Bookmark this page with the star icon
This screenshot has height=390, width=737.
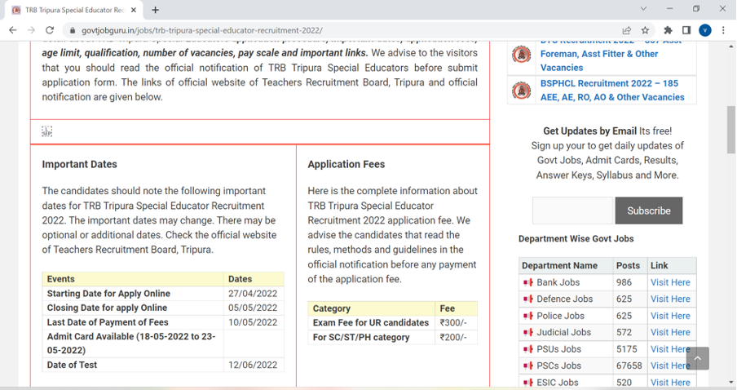click(x=645, y=30)
